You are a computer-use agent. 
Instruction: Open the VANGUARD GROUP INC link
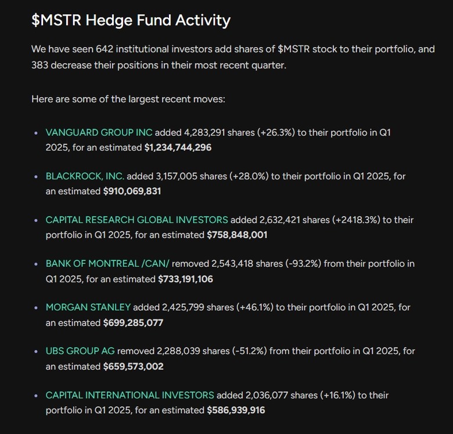99,132
